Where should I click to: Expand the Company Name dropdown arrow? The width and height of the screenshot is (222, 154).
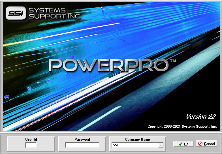[161, 145]
